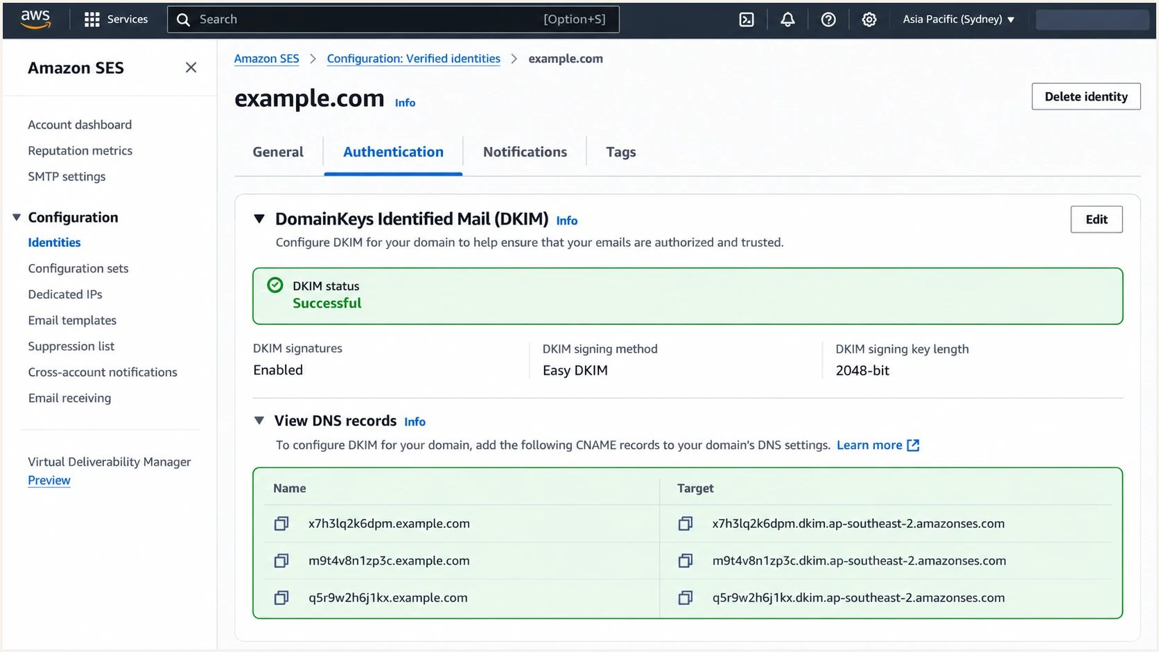The image size is (1159, 652).
Task: Open Configuration sets in sidebar
Action: tap(78, 268)
